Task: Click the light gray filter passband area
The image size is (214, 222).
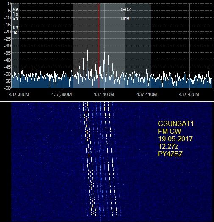Action: 112,46
